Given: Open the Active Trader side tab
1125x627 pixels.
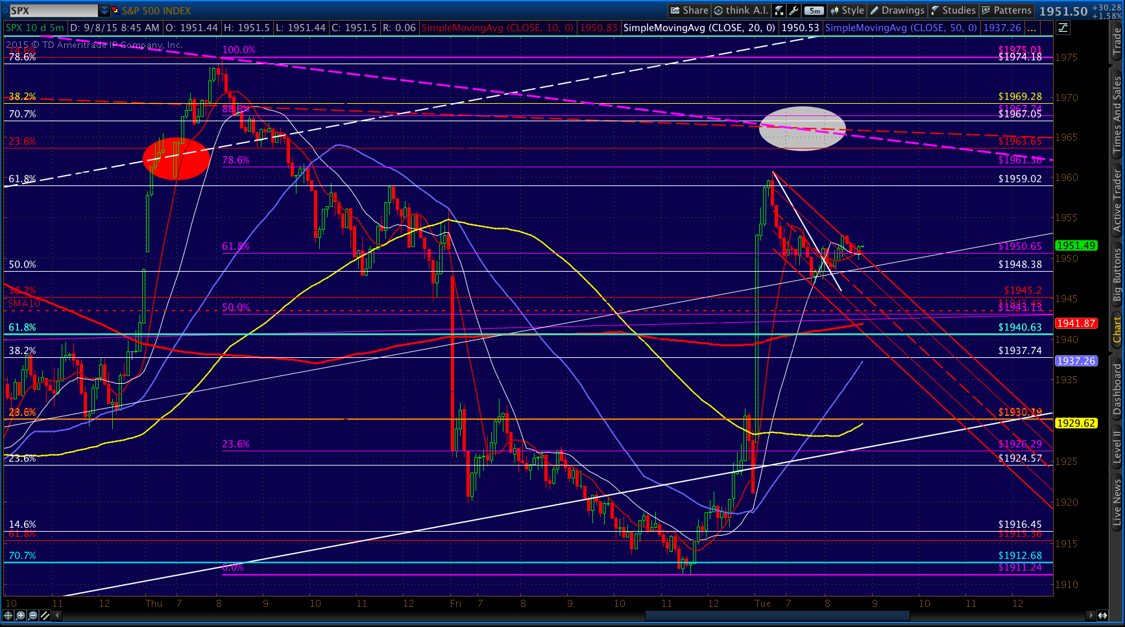Looking at the screenshot, I should click(1117, 201).
